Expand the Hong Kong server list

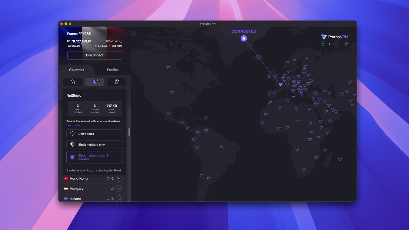click(119, 179)
